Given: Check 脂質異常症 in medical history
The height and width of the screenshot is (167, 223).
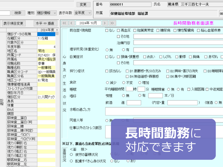Looking at the screenshot, I should point(135,30).
